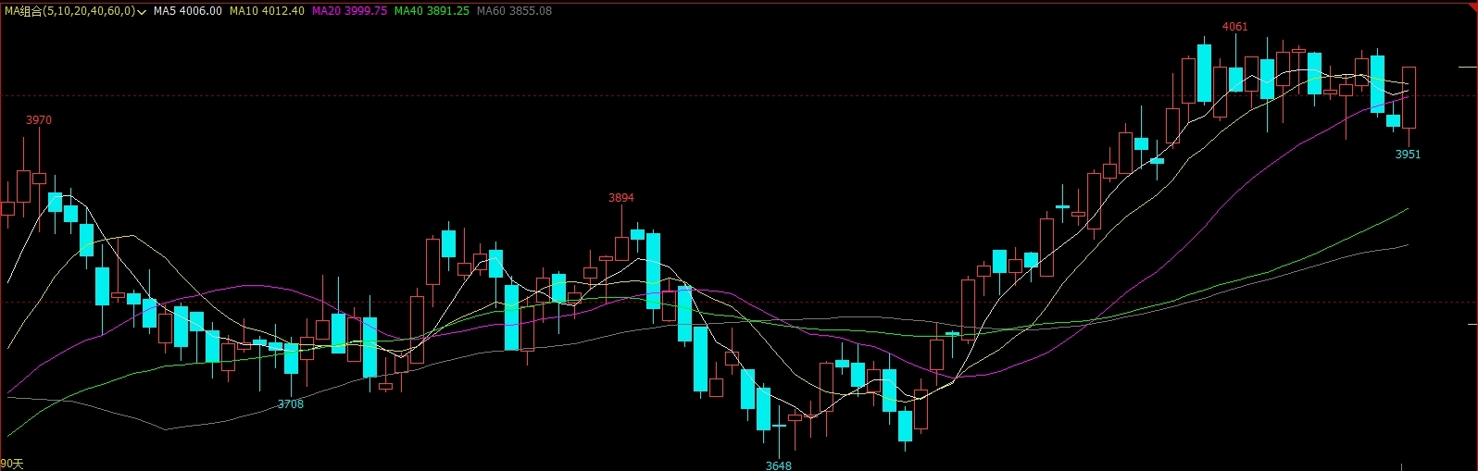This screenshot has width=1478, height=471.
Task: Select the MA10 4012.40 value label
Action: pyautogui.click(x=267, y=11)
